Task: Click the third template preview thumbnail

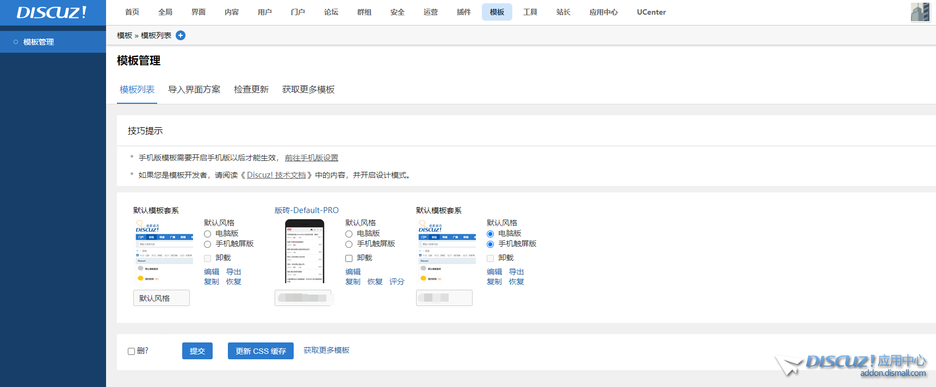Action: [x=447, y=251]
